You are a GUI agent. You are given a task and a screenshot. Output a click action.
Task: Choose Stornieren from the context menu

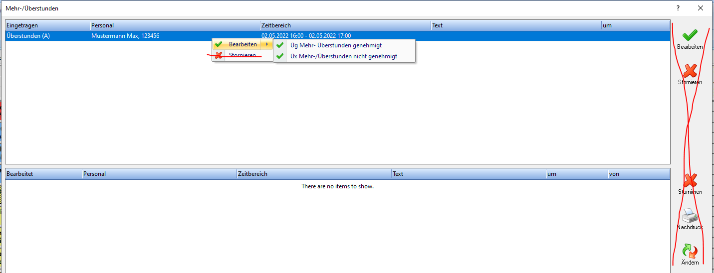(x=242, y=55)
